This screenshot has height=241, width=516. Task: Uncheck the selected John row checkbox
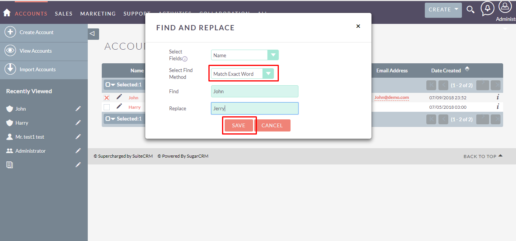(106, 97)
